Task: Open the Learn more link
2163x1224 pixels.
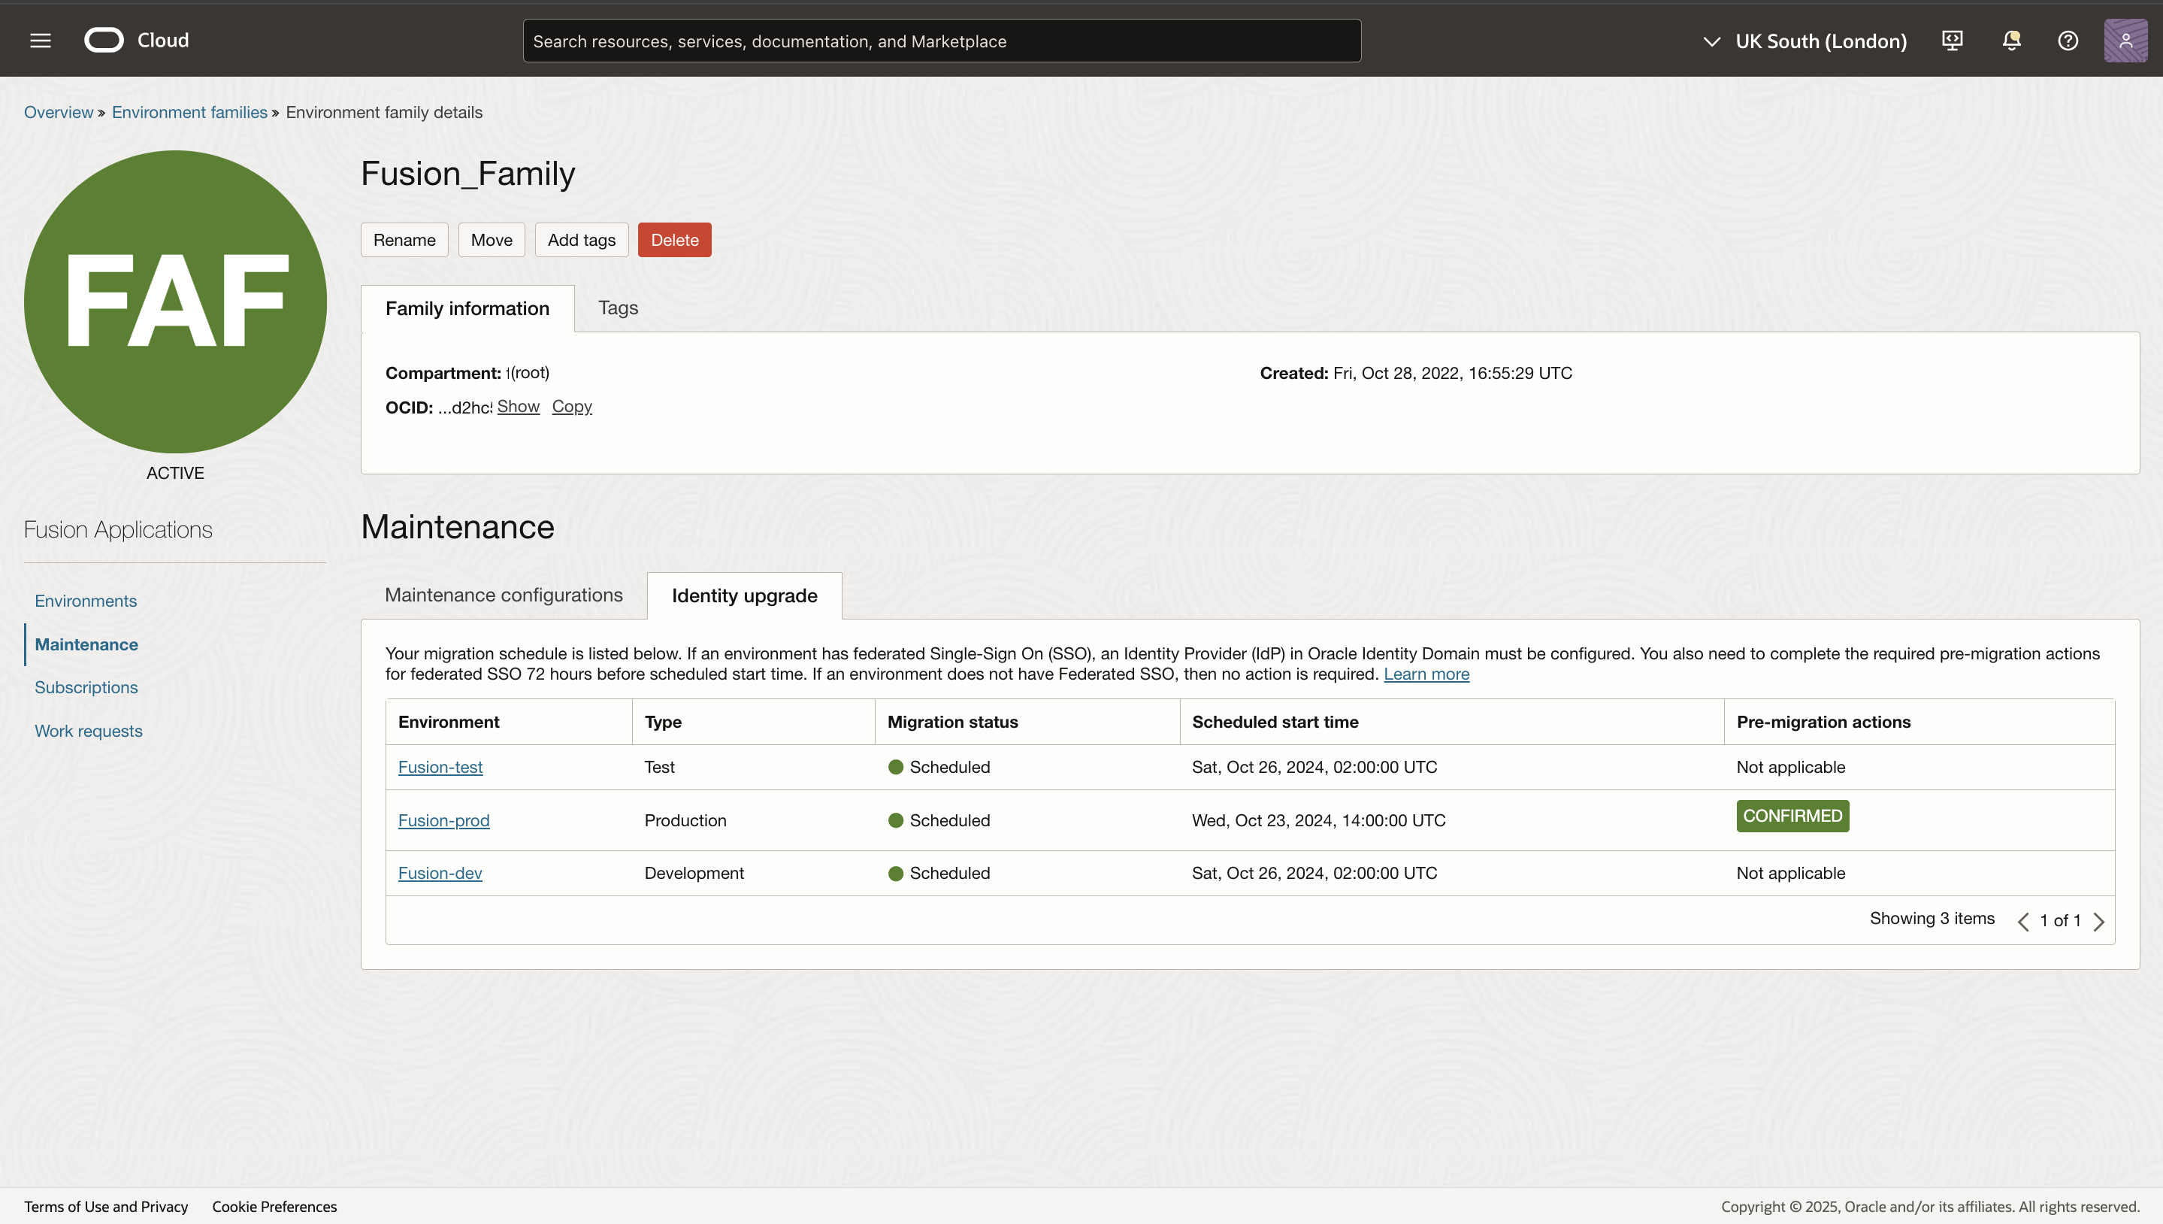Action: (1426, 674)
